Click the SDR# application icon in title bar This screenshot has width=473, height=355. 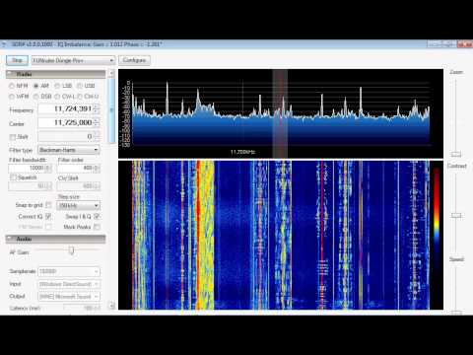tap(4, 44)
